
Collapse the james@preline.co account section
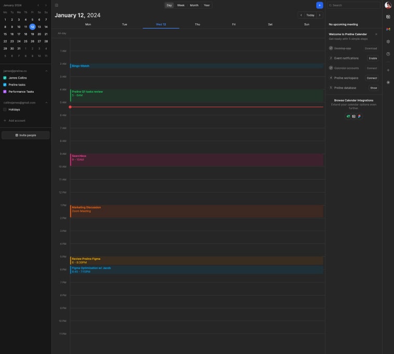tap(47, 71)
